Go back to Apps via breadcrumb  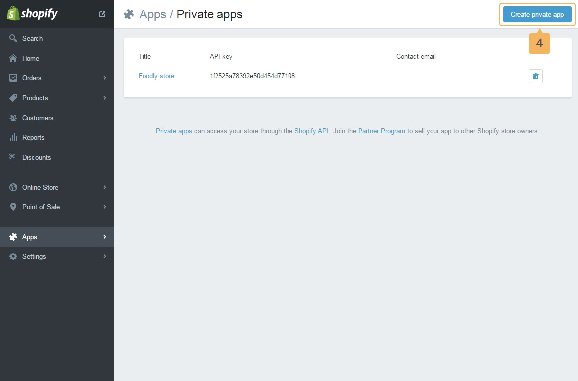(x=152, y=14)
